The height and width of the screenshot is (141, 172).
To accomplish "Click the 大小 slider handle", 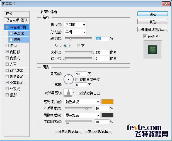I will pyautogui.click(x=92, y=53).
